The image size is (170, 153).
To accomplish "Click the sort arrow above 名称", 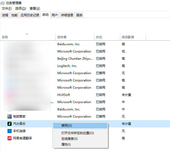I will [27, 34].
